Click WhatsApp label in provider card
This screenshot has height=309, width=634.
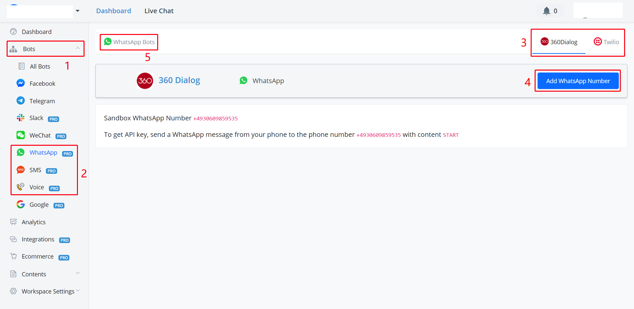click(268, 81)
